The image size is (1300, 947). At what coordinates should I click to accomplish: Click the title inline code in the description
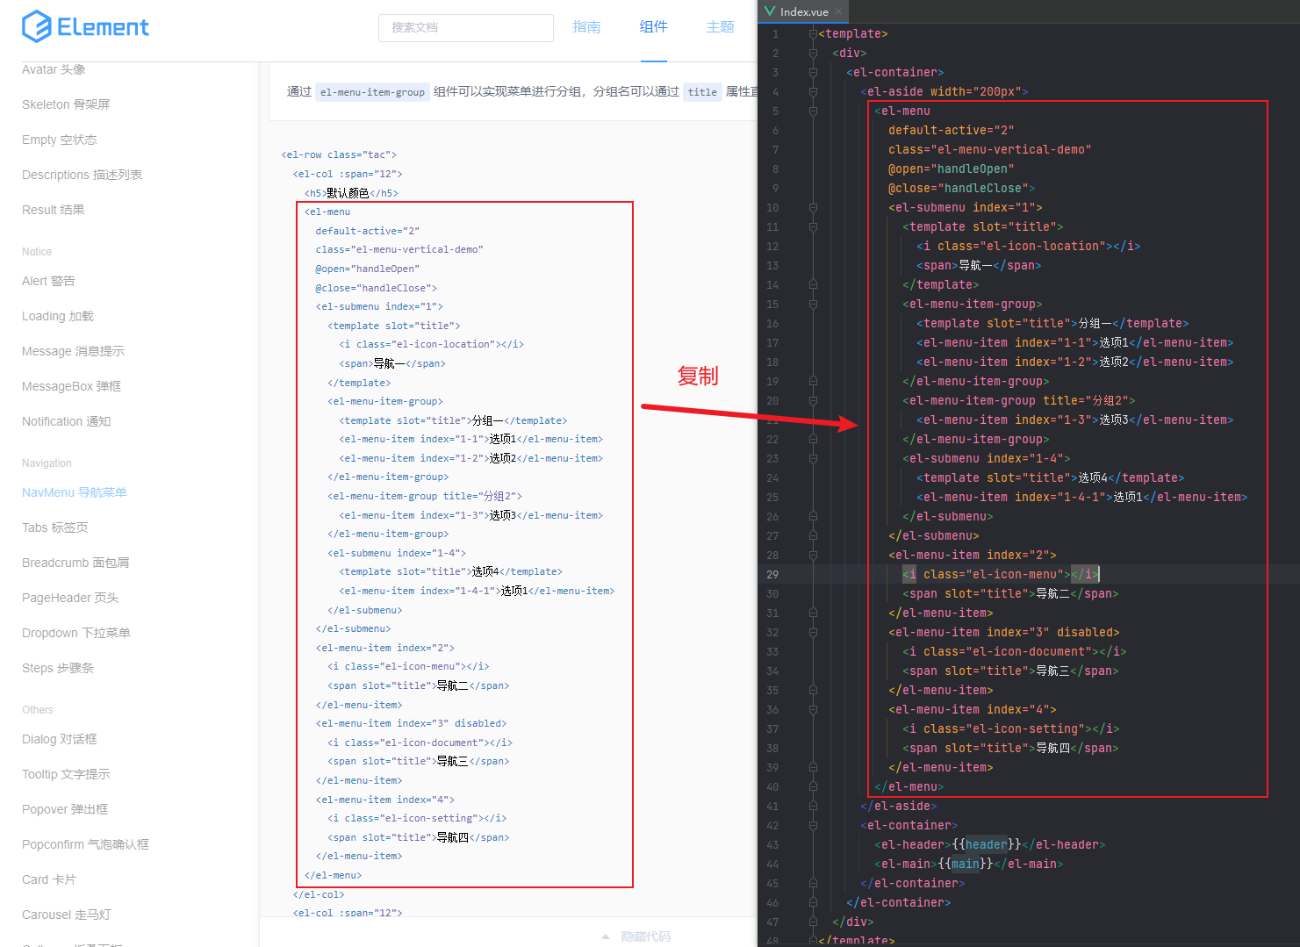[702, 91]
